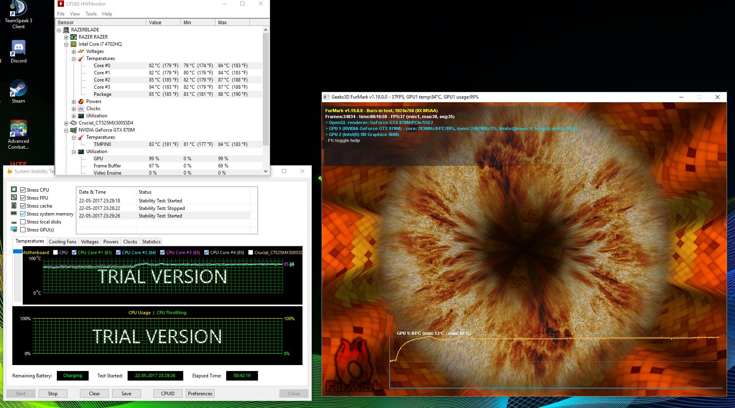Enable the Stress GPU(s) checkbox
The image size is (735, 408).
click(x=23, y=230)
